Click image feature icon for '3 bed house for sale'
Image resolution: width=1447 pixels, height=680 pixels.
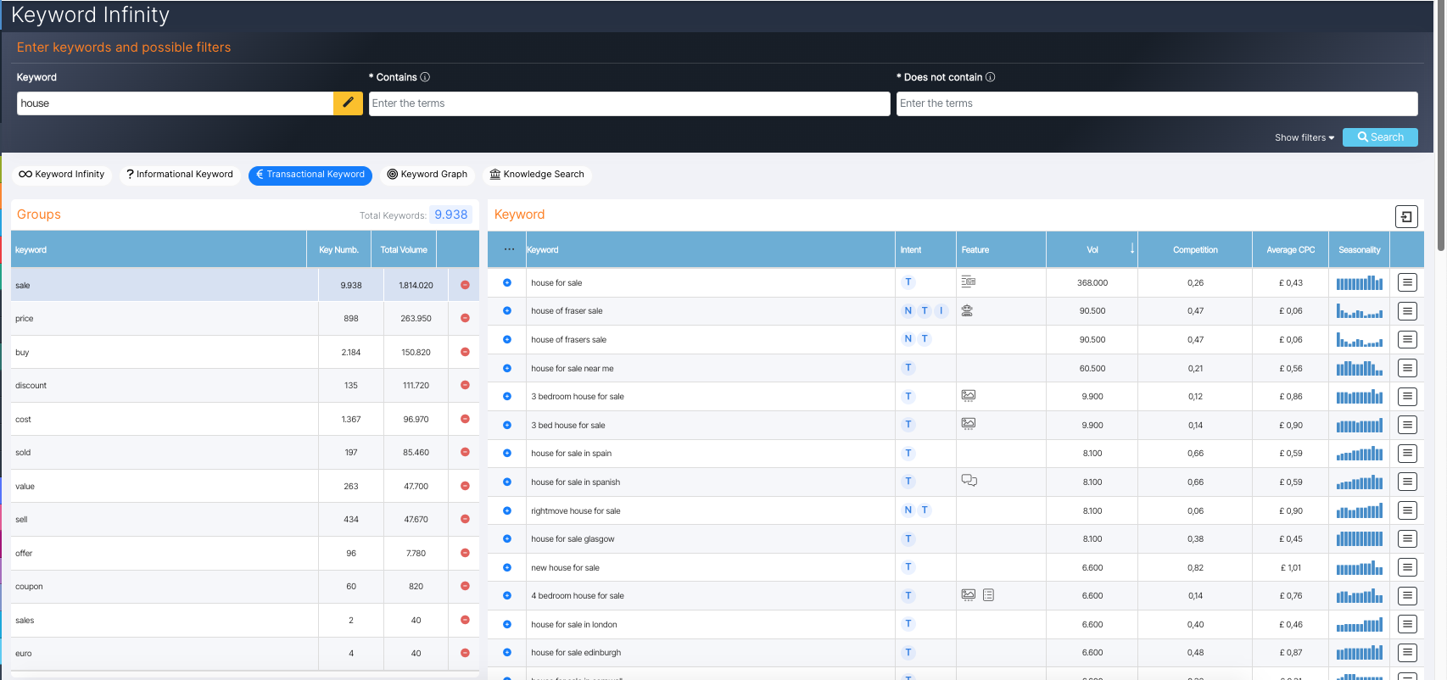click(968, 423)
